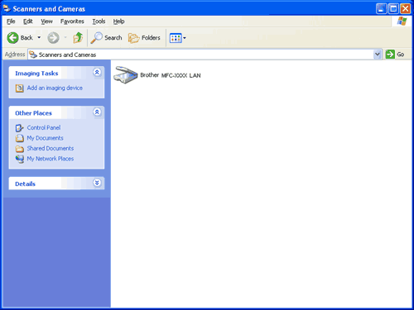Click the Details header text
The width and height of the screenshot is (414, 310).
pyautogui.click(x=25, y=184)
